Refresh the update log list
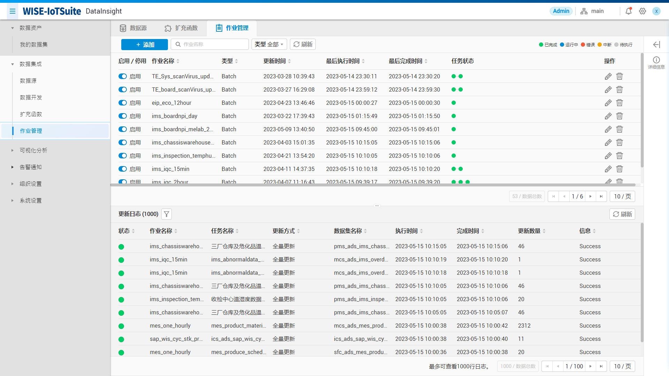Viewport: 669px width, 376px height. click(x=622, y=214)
